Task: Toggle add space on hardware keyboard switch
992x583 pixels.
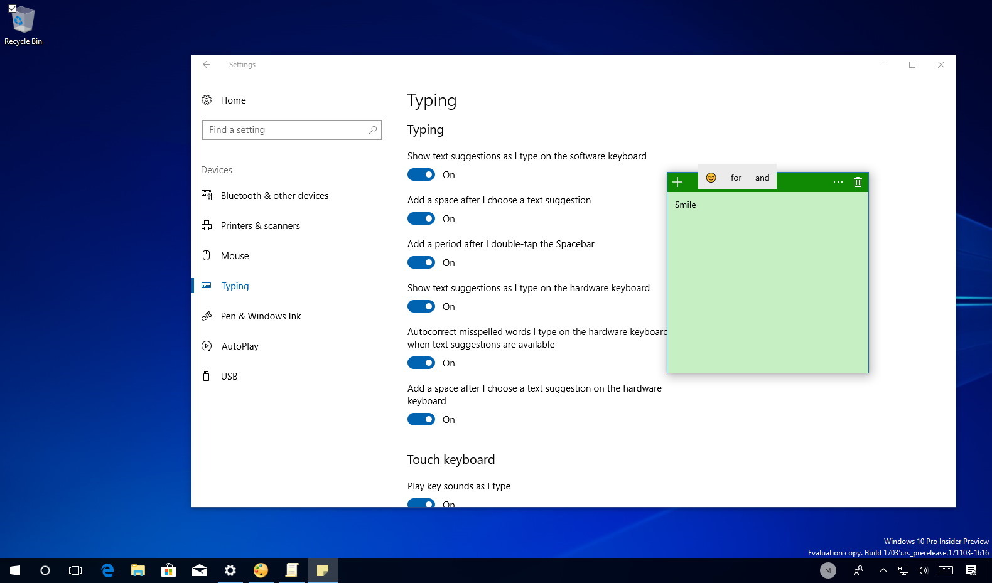Action: tap(421, 419)
